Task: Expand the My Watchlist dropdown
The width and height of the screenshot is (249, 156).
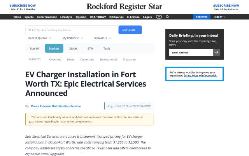Action: [73, 38]
